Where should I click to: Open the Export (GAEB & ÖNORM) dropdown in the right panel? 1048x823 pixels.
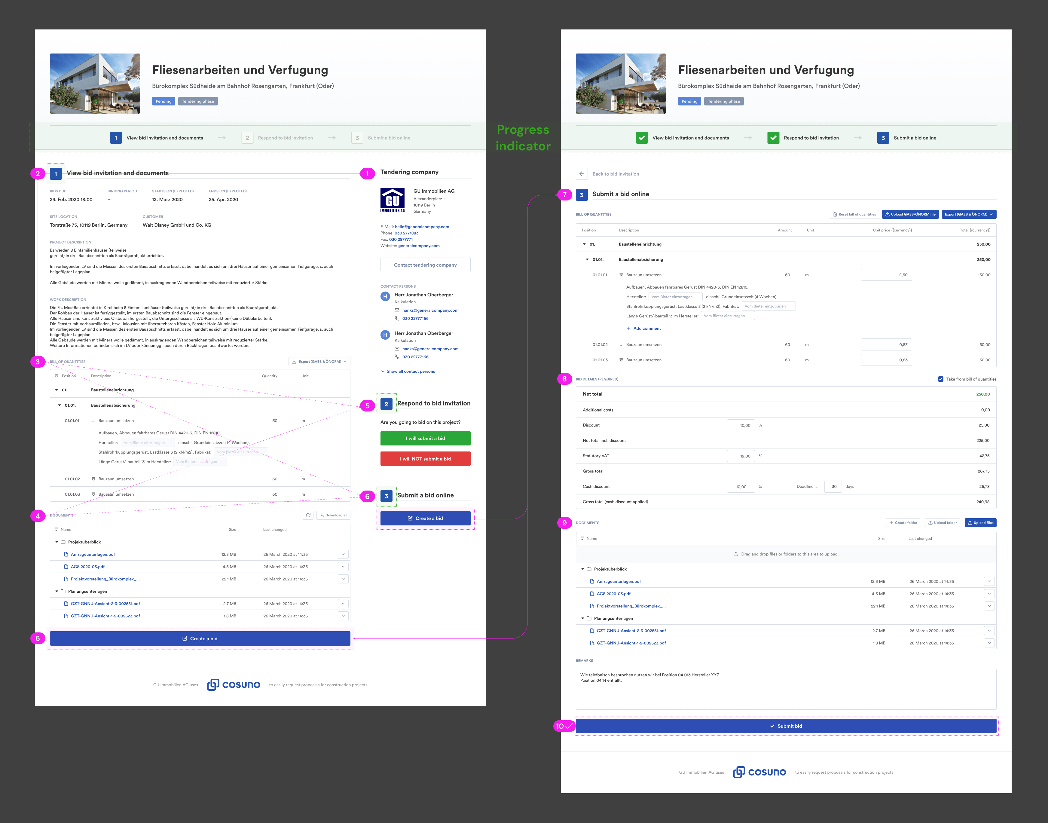pos(968,214)
